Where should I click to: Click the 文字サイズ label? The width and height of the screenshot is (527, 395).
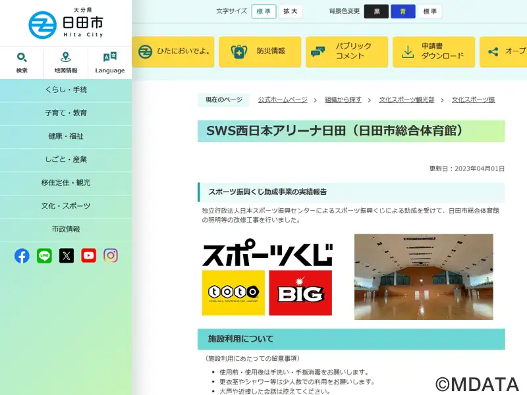232,11
